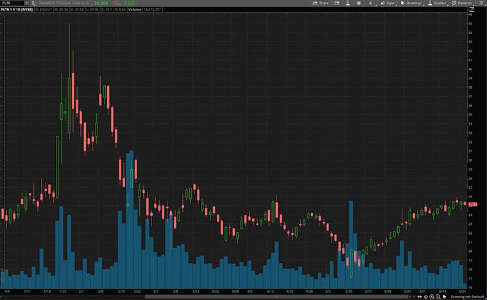The height and width of the screenshot is (300, 487).
Task: Click the zoom out magnifier icon
Action: [x=438, y=297]
